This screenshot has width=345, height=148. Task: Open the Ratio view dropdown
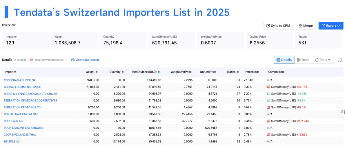[323, 60]
